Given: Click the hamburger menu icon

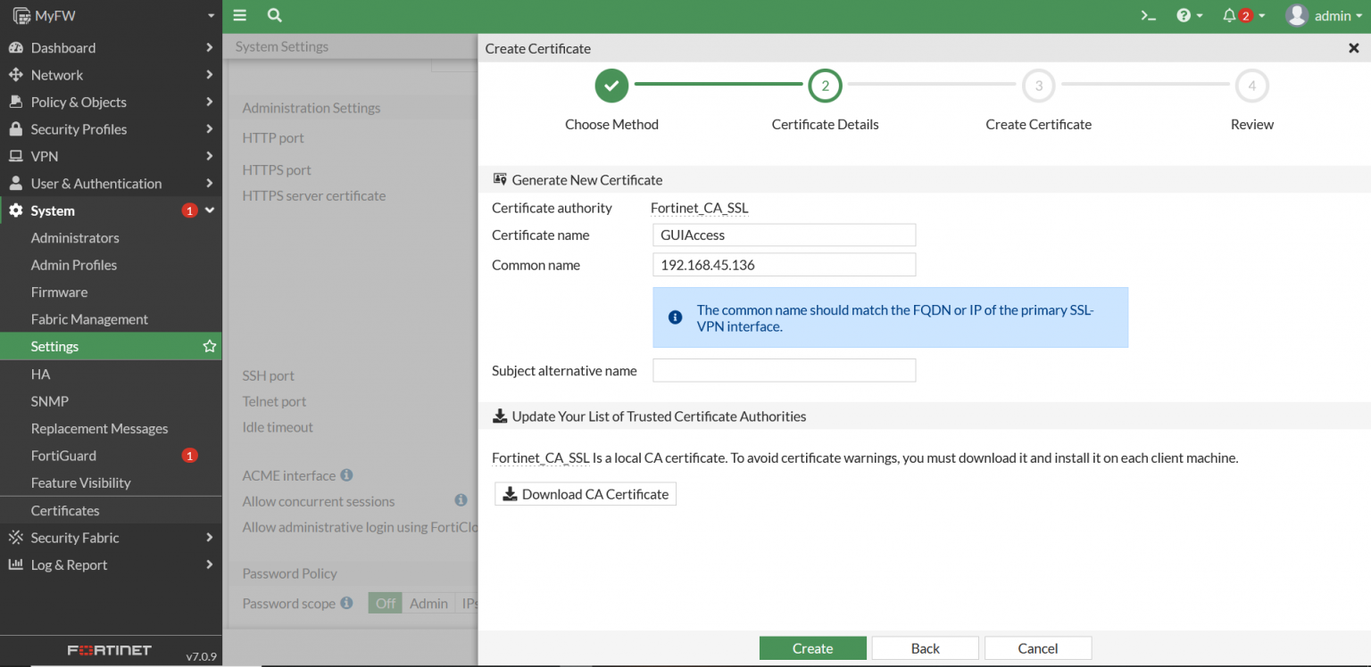Looking at the screenshot, I should pos(239,15).
